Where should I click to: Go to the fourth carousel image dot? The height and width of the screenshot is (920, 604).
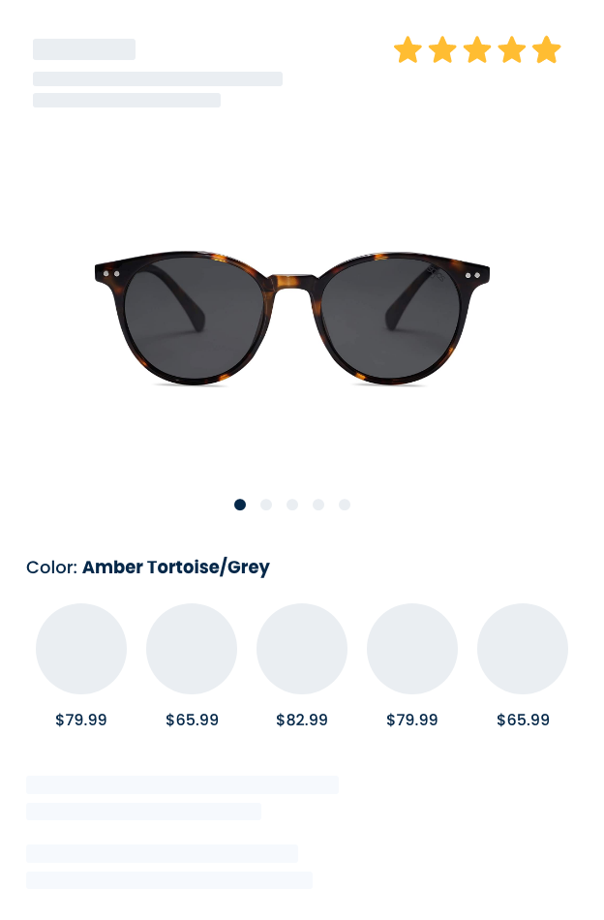coord(317,505)
